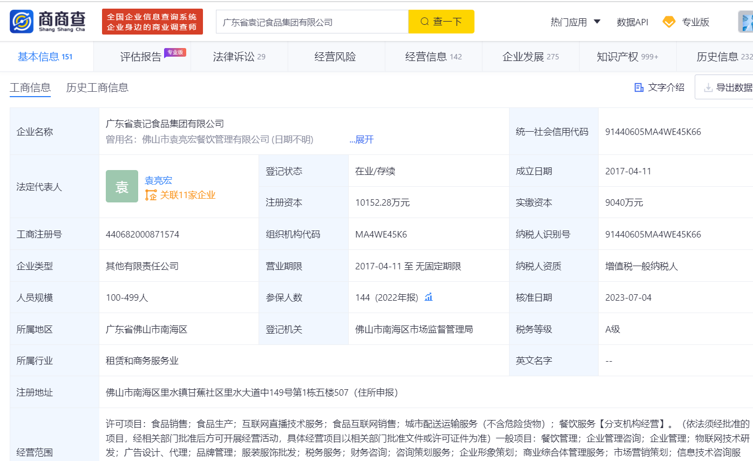Click the 文字介绍 document icon
Image resolution: width=753 pixels, height=461 pixels.
639,87
